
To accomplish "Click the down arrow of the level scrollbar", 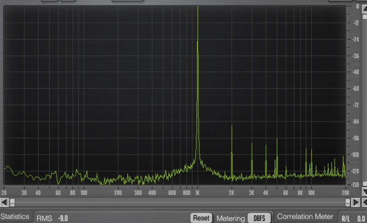I will pos(364,192).
